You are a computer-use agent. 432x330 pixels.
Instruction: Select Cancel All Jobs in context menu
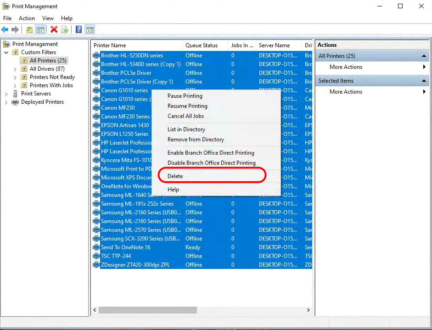[x=216, y=116]
